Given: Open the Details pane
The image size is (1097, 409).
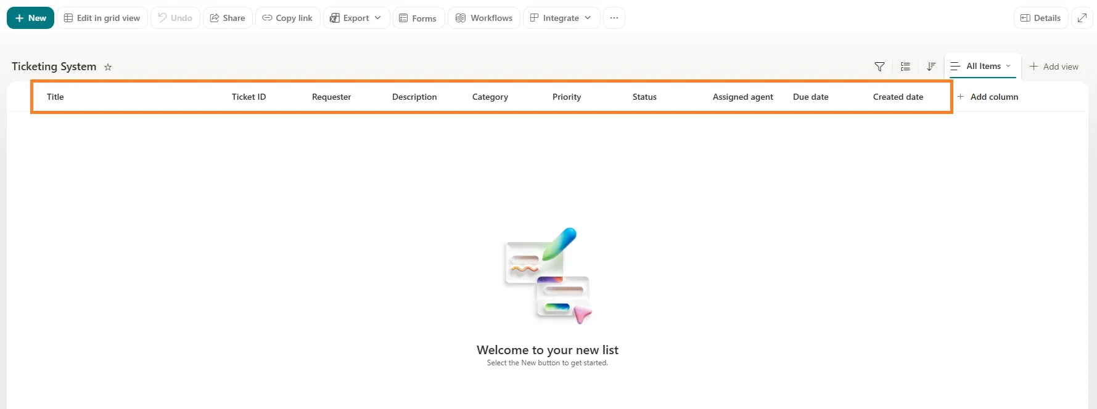Looking at the screenshot, I should (x=1041, y=18).
